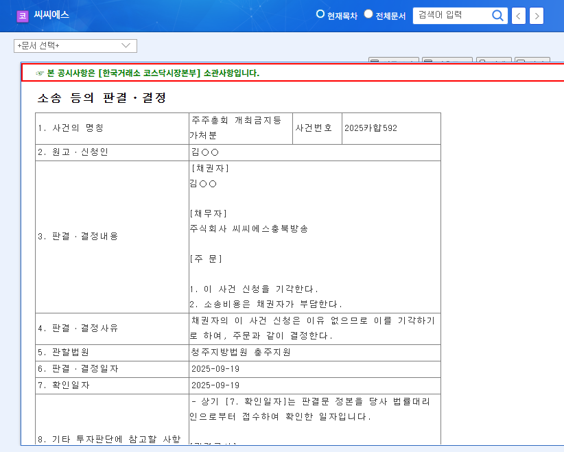Image resolution: width=564 pixels, height=452 pixels.
Task: Click the purple 코 KOSDAQ market icon
Action: coord(23,16)
